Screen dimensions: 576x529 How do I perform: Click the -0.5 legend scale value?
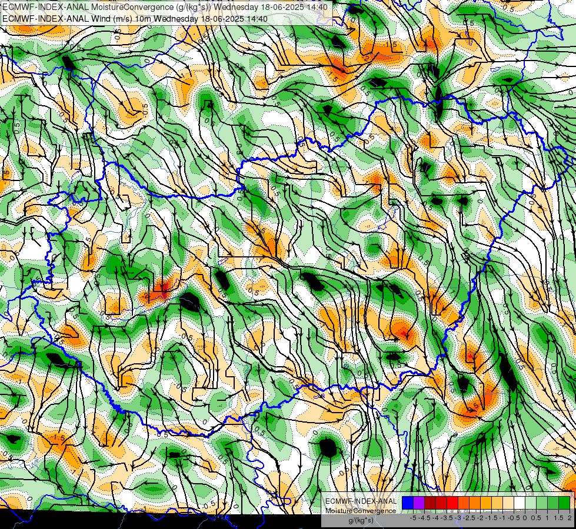pyautogui.click(x=514, y=518)
